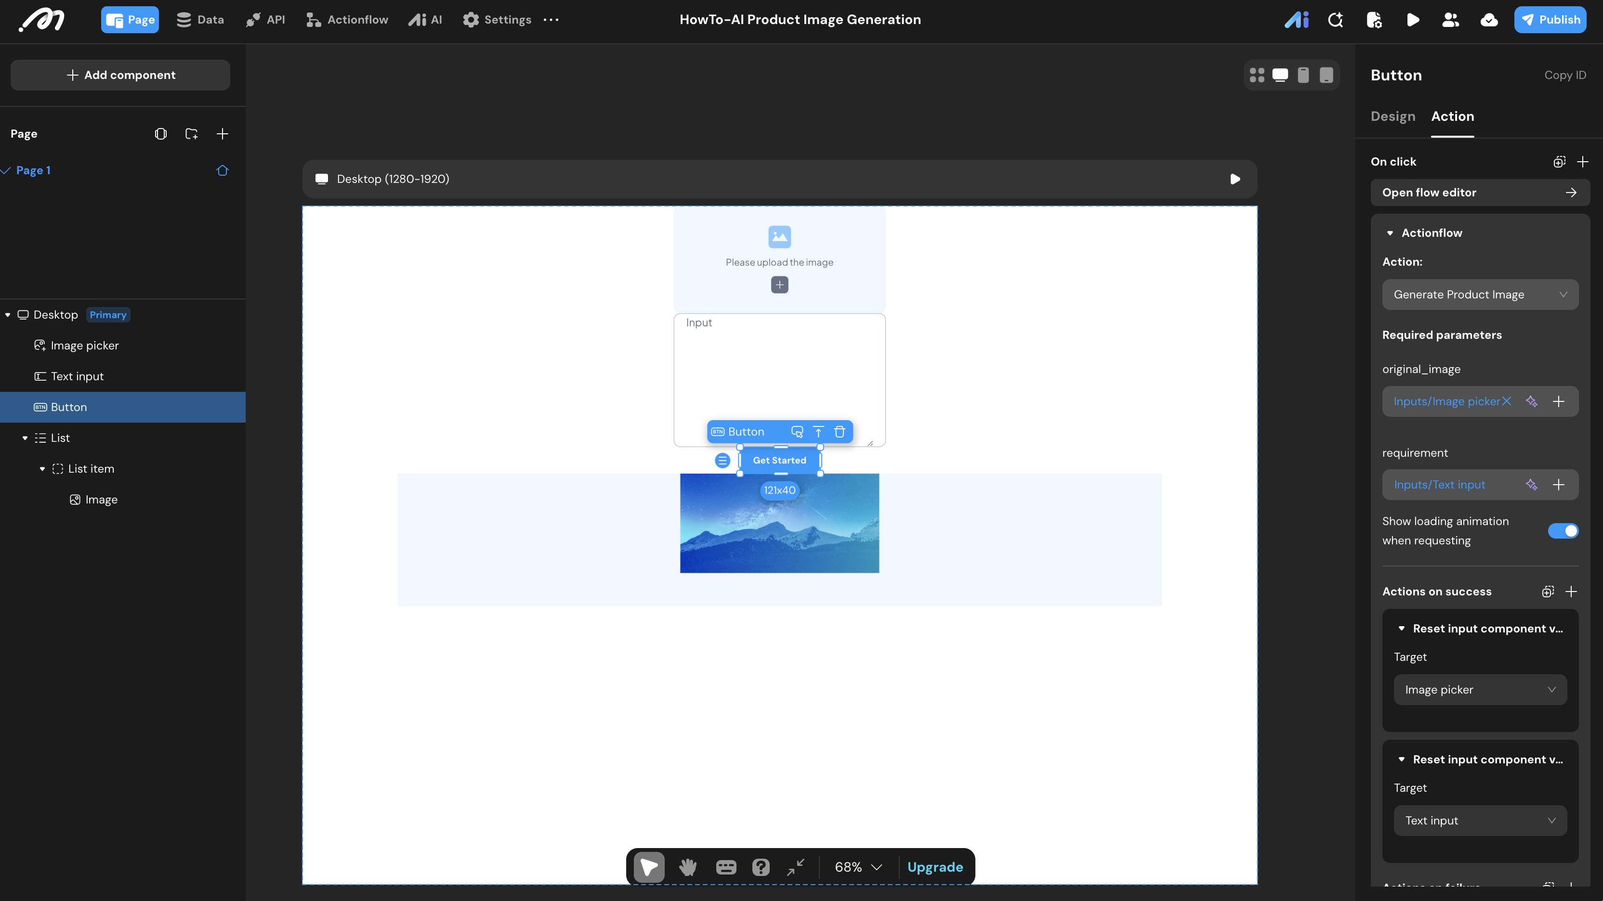Viewport: 1603px width, 901px height.
Task: Click the top bar preview play icon
Action: point(1413,20)
